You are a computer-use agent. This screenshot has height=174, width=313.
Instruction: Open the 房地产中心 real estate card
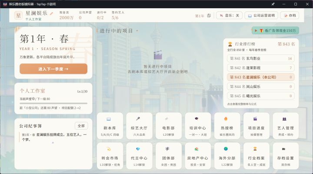198,156
